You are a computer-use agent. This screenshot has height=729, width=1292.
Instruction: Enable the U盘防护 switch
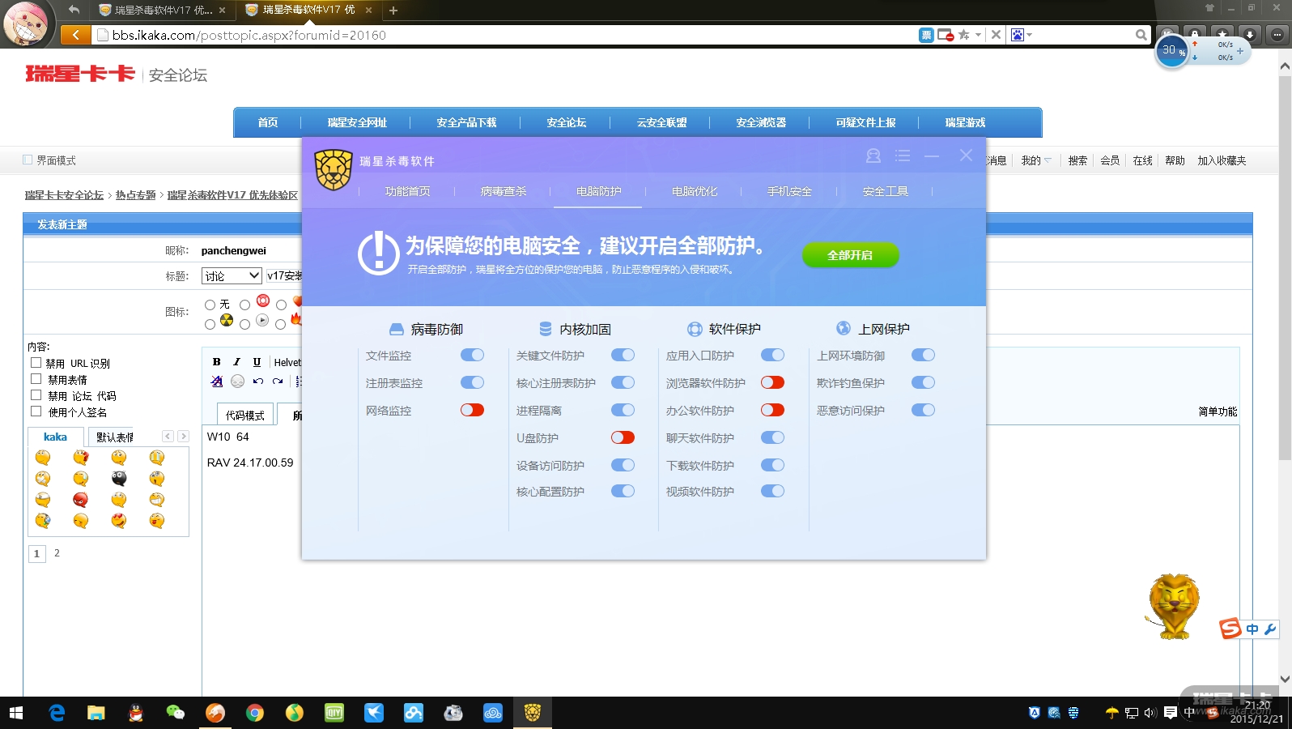tap(623, 437)
